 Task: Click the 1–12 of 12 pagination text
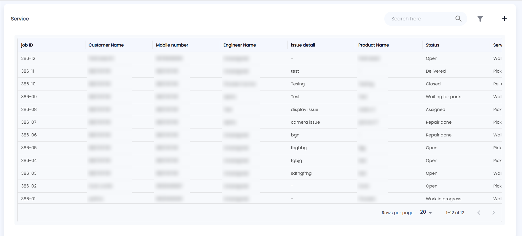click(x=455, y=213)
